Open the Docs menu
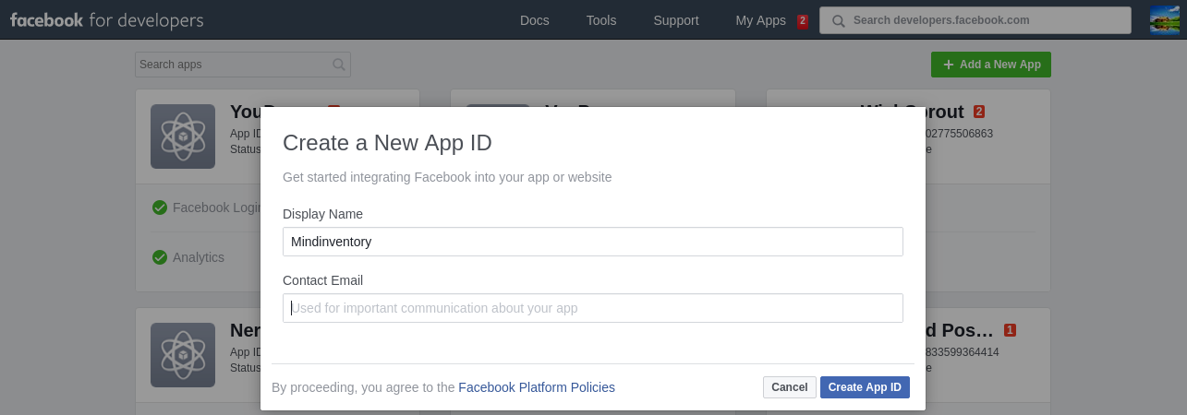The image size is (1187, 415). 535,20
